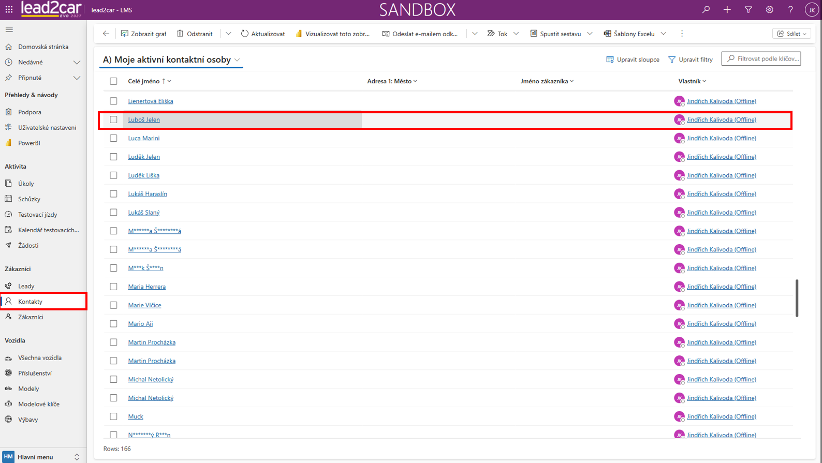Open the JK user account avatar
Image resolution: width=822 pixels, height=463 pixels.
812,10
